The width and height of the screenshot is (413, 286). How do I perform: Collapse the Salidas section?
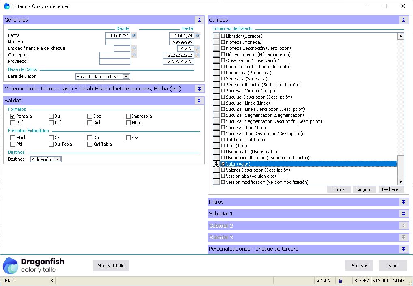click(x=199, y=101)
